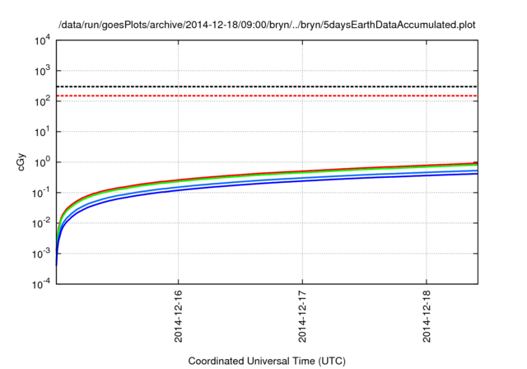Viewport: 527px width, 369px height.
Task: Click the red dashed threshold line
Action: coord(267,96)
